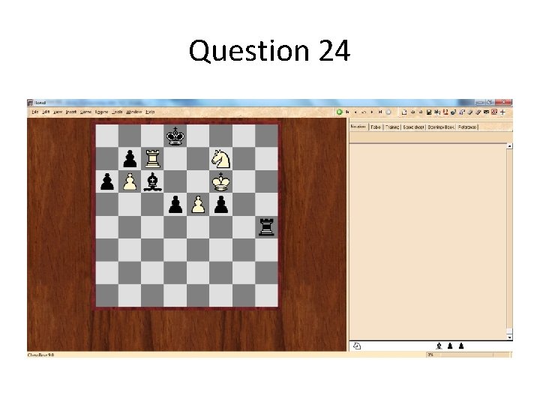Select the black rook on h4
The image size is (540, 405).
coord(266,227)
